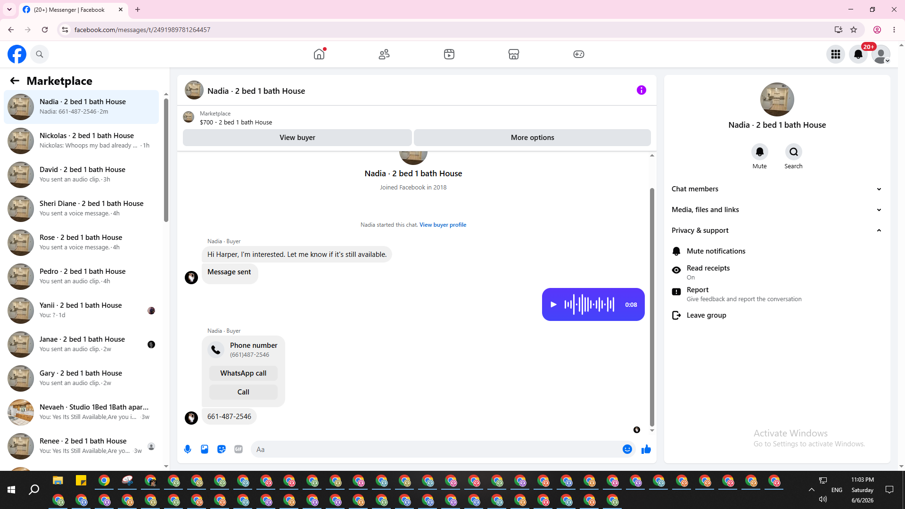Viewport: 905px width, 509px height.
Task: Open Read receipts setting
Action: click(x=776, y=272)
